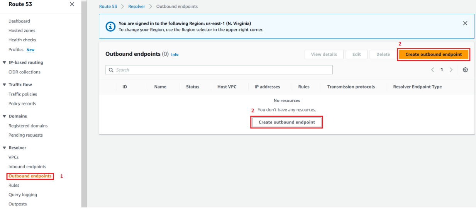Click the View details button
This screenshot has width=476, height=209.
[x=324, y=54]
